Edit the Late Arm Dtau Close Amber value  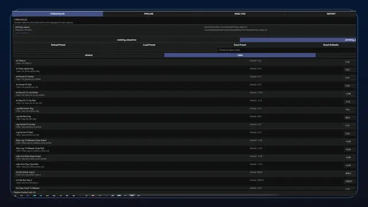coord(350,158)
